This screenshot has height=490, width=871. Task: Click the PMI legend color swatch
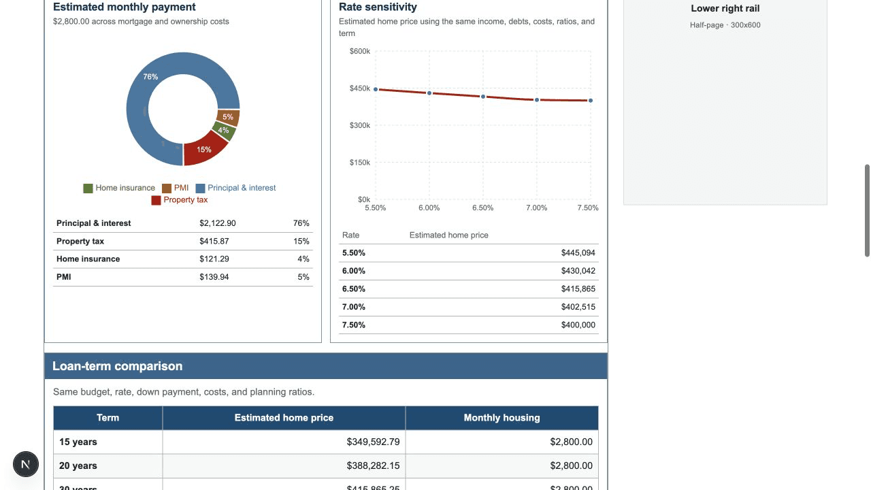click(167, 189)
